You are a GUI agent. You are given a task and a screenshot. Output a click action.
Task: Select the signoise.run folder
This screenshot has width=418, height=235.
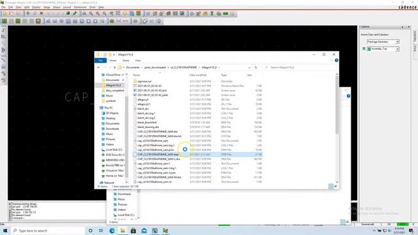click(x=144, y=81)
